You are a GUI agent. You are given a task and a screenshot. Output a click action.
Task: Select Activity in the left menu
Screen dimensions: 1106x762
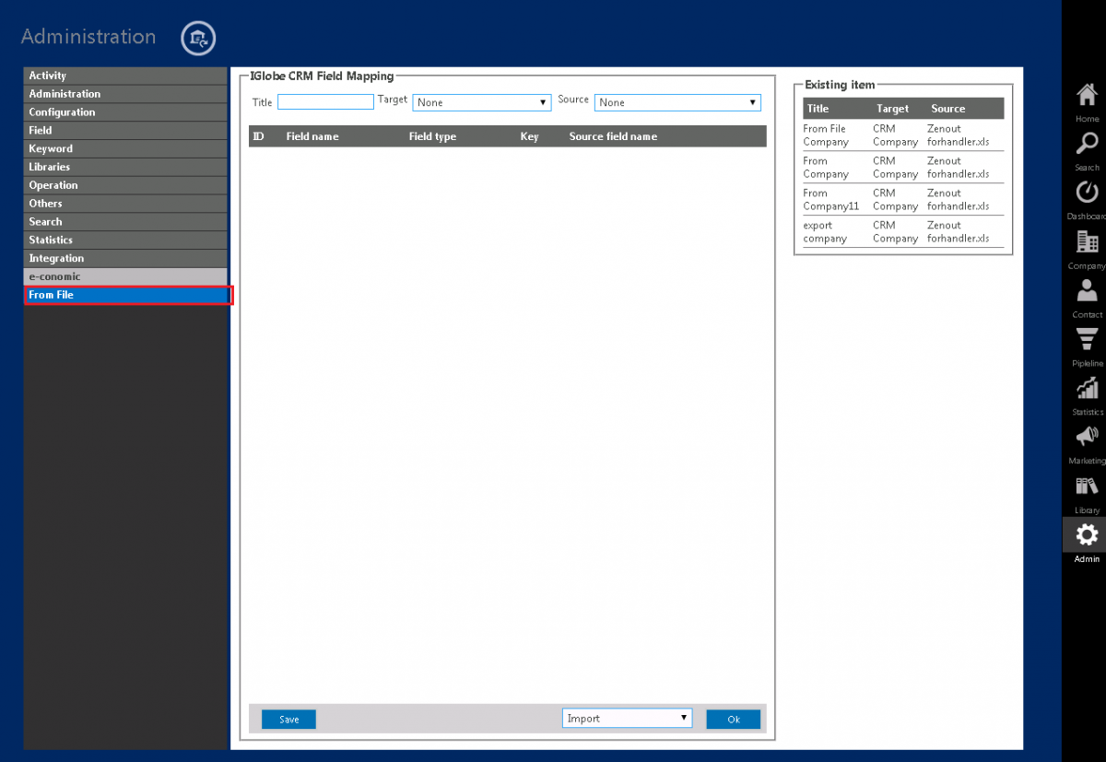tap(125, 76)
